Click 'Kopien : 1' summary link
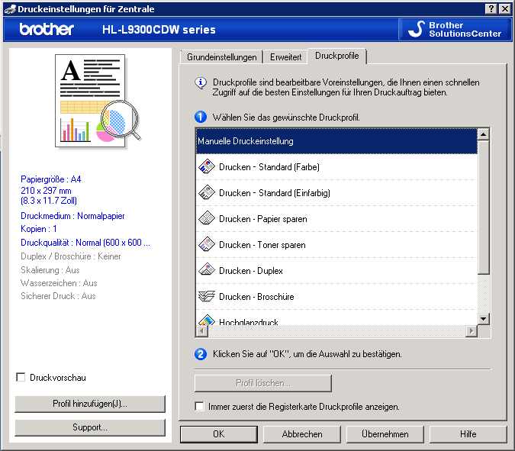This screenshot has width=515, height=451. click(x=39, y=229)
